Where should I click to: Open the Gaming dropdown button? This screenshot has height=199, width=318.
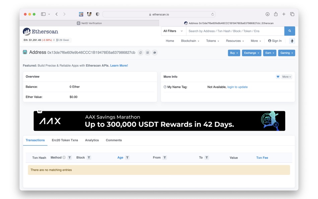coord(287,53)
